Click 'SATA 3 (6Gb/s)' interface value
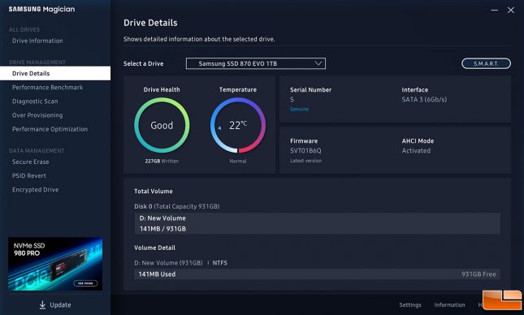The width and height of the screenshot is (524, 315). click(424, 100)
